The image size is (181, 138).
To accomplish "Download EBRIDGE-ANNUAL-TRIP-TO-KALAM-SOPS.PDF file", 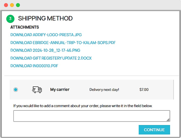I will (63, 43).
